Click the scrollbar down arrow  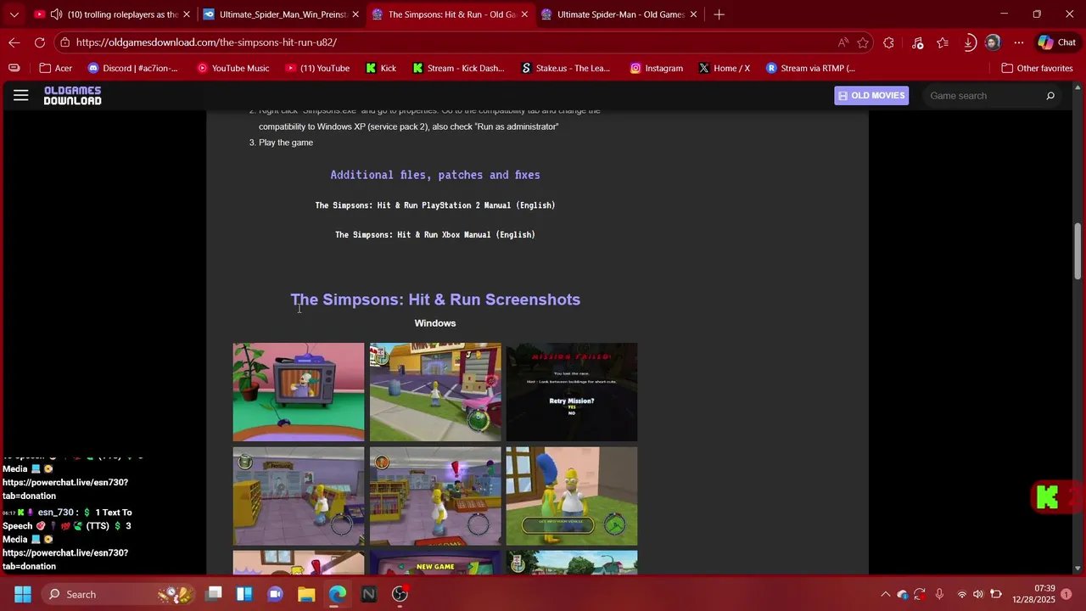click(1078, 569)
